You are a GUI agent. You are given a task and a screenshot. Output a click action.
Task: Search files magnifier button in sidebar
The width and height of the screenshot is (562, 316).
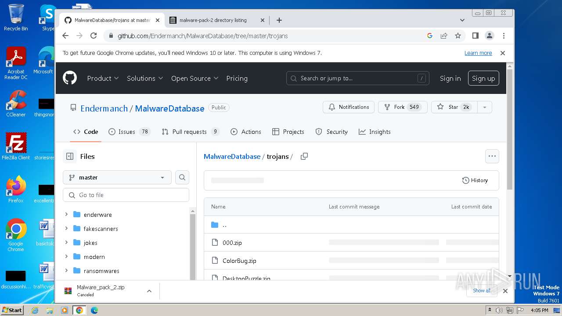coord(182,177)
